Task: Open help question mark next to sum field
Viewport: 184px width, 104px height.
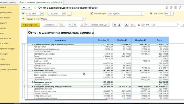Action: tap(179, 25)
